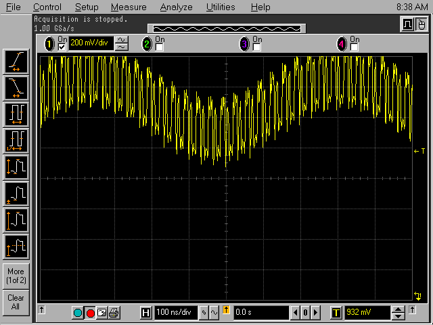Enable the channel 2 On checkbox
This screenshot has height=325, width=433.
pyautogui.click(x=160, y=47)
